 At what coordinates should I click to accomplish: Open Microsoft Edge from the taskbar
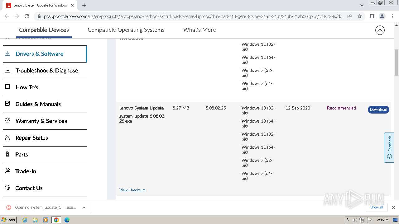tap(67, 220)
